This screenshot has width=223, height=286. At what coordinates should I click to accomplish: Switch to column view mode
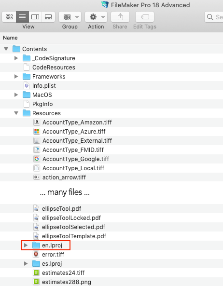pyautogui.click(x=35, y=17)
